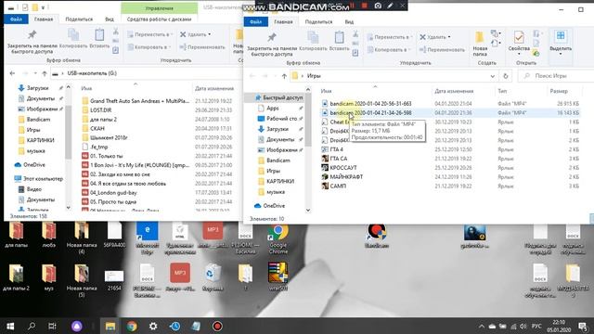Image resolution: width=594 pixels, height=334 pixels.
Task: Open the Поделиться tab in the Игры window
Action: 318,22
